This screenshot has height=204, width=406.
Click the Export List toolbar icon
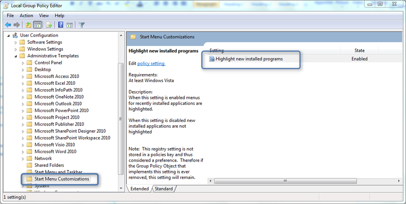[49, 25]
